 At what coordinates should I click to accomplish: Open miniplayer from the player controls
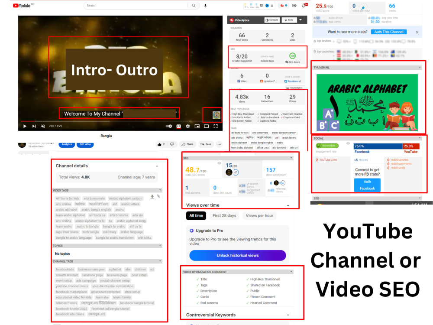(197, 126)
